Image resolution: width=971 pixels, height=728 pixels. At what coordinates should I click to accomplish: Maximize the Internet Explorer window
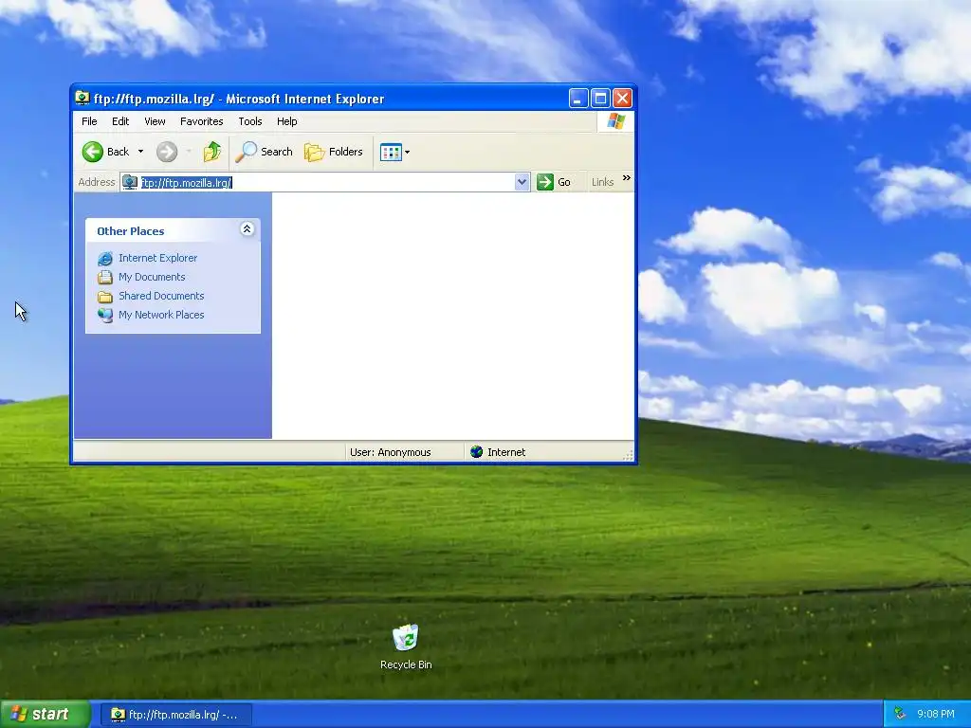[600, 99]
